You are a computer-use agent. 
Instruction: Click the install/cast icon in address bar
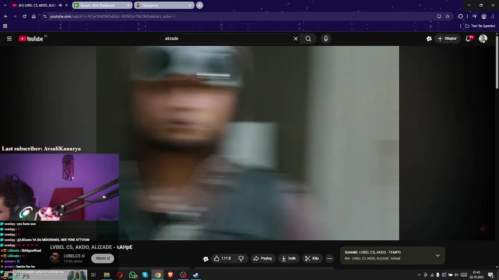pos(439,16)
